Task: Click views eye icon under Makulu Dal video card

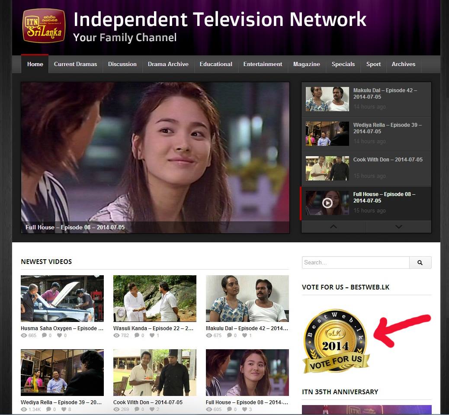Action: click(x=209, y=335)
